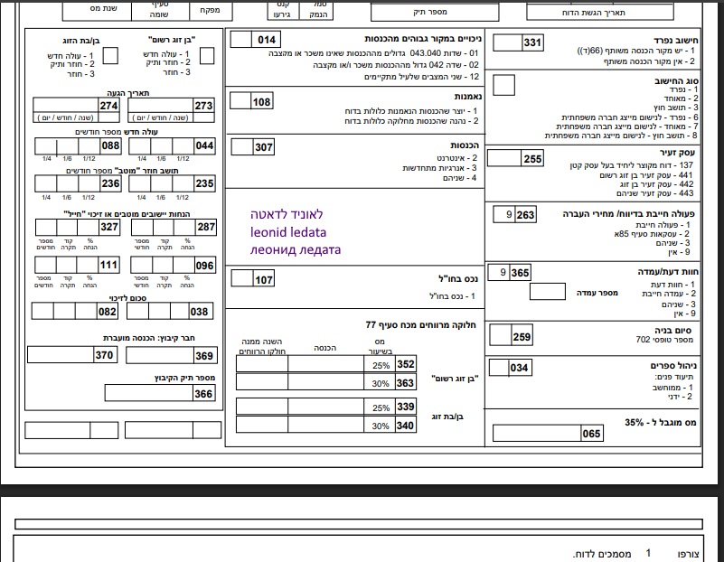Click option '1 - יוצר שהכנסות הנאמנות כלולות בדוח'

pos(411,111)
